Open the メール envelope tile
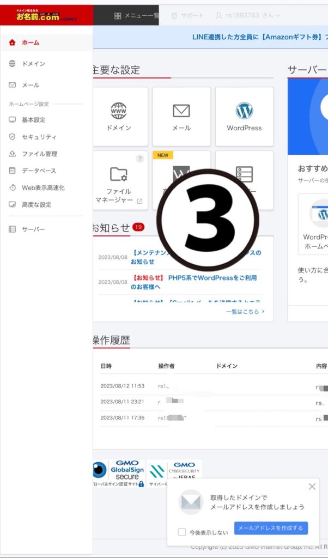Screen dimensions: 328x558 (181, 116)
